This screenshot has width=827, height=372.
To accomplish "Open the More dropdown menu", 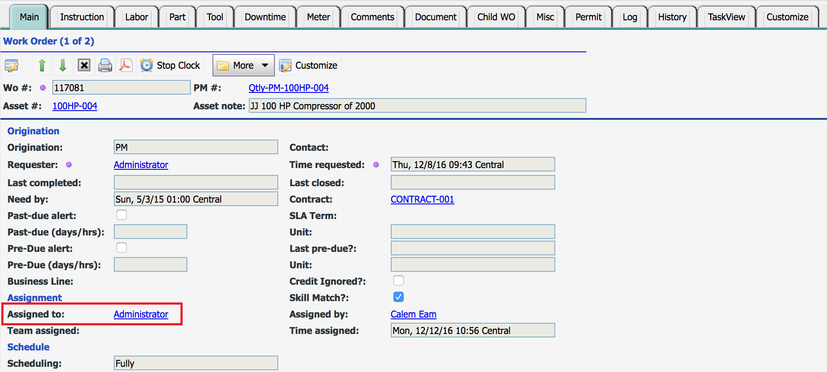I will [x=243, y=65].
